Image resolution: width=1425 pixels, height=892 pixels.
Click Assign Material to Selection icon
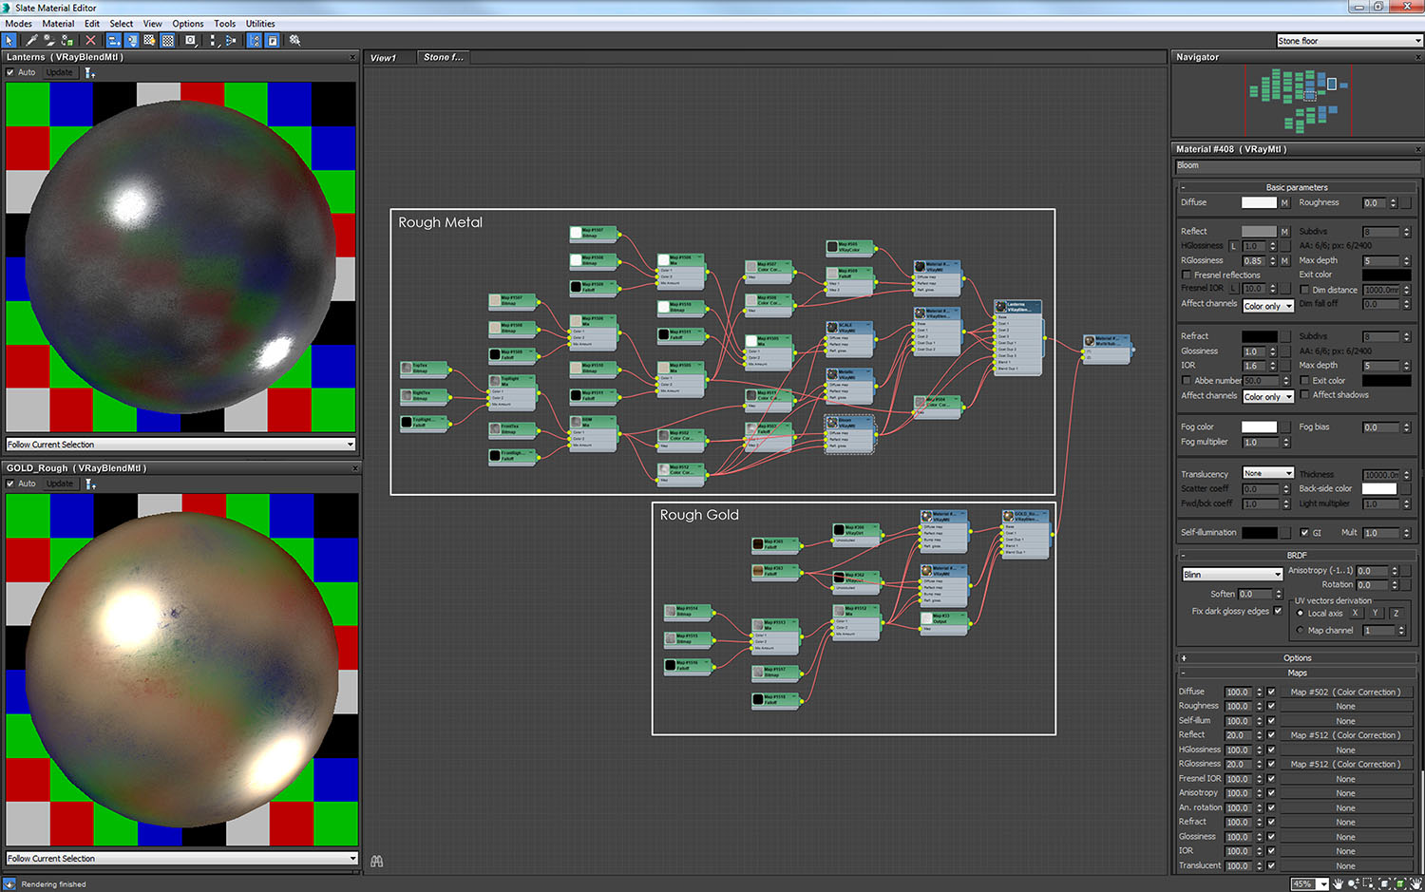point(67,41)
